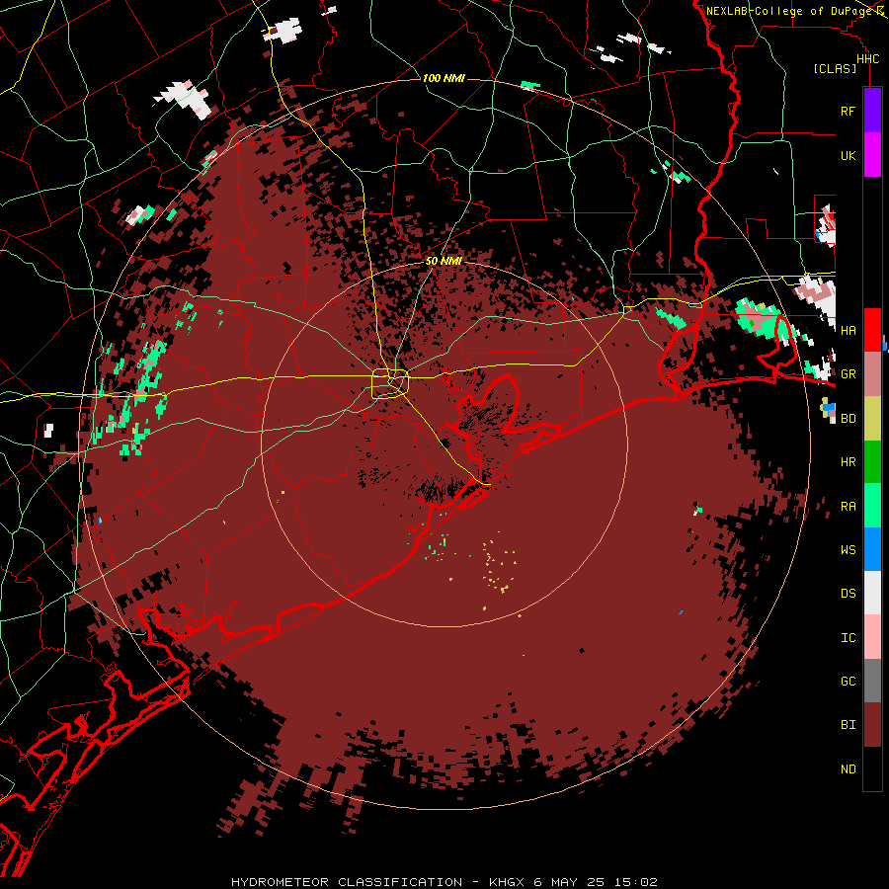Click the UK magenta legend swatch

(872, 155)
